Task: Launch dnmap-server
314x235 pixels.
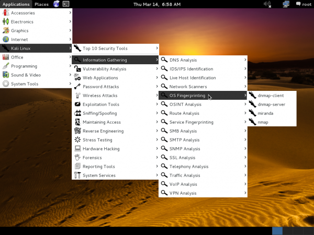Action: (272, 104)
